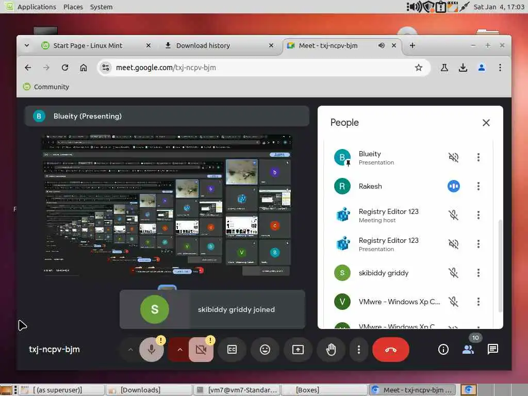The height and width of the screenshot is (396, 528).
Task: Click Rakesh avatar in People list
Action: pyautogui.click(x=342, y=186)
